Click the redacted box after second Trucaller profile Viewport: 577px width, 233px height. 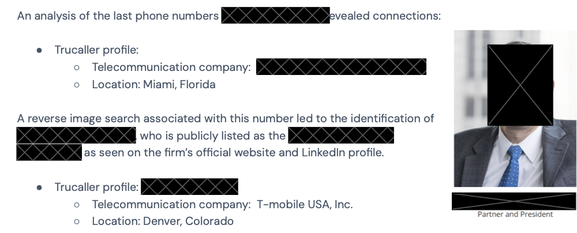coord(189,187)
